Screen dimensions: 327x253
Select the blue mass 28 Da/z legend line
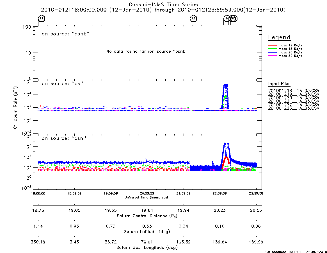coord(272,53)
